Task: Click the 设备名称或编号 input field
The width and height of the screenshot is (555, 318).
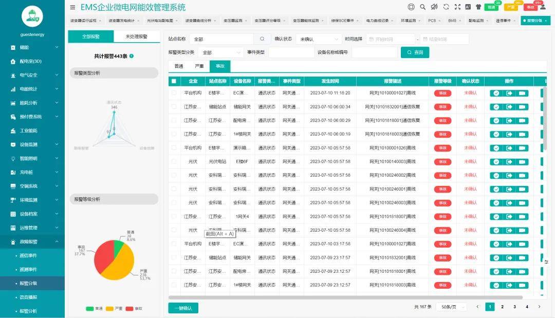Action: point(374,52)
